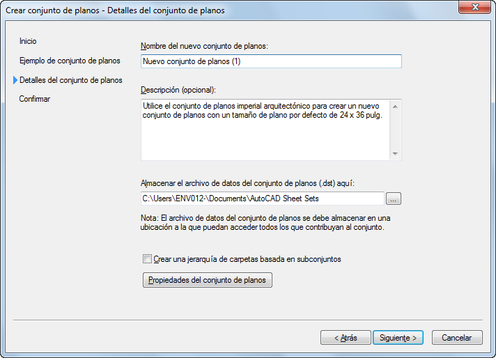Click the .dst storage path field
The width and height of the screenshot is (496, 358).
(x=262, y=199)
